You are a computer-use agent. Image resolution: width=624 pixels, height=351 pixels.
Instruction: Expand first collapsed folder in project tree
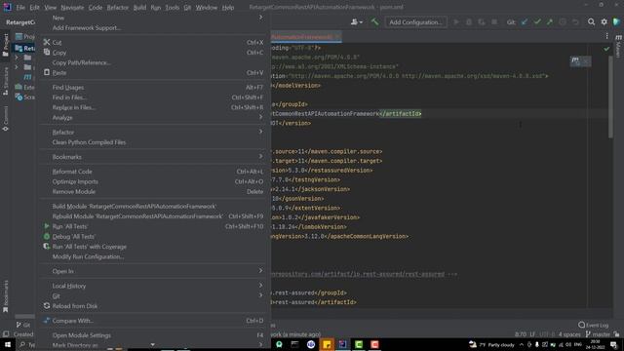(17, 58)
